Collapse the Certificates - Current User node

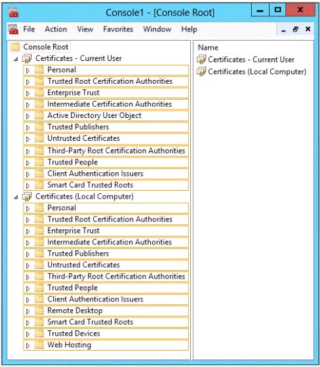tap(16, 59)
